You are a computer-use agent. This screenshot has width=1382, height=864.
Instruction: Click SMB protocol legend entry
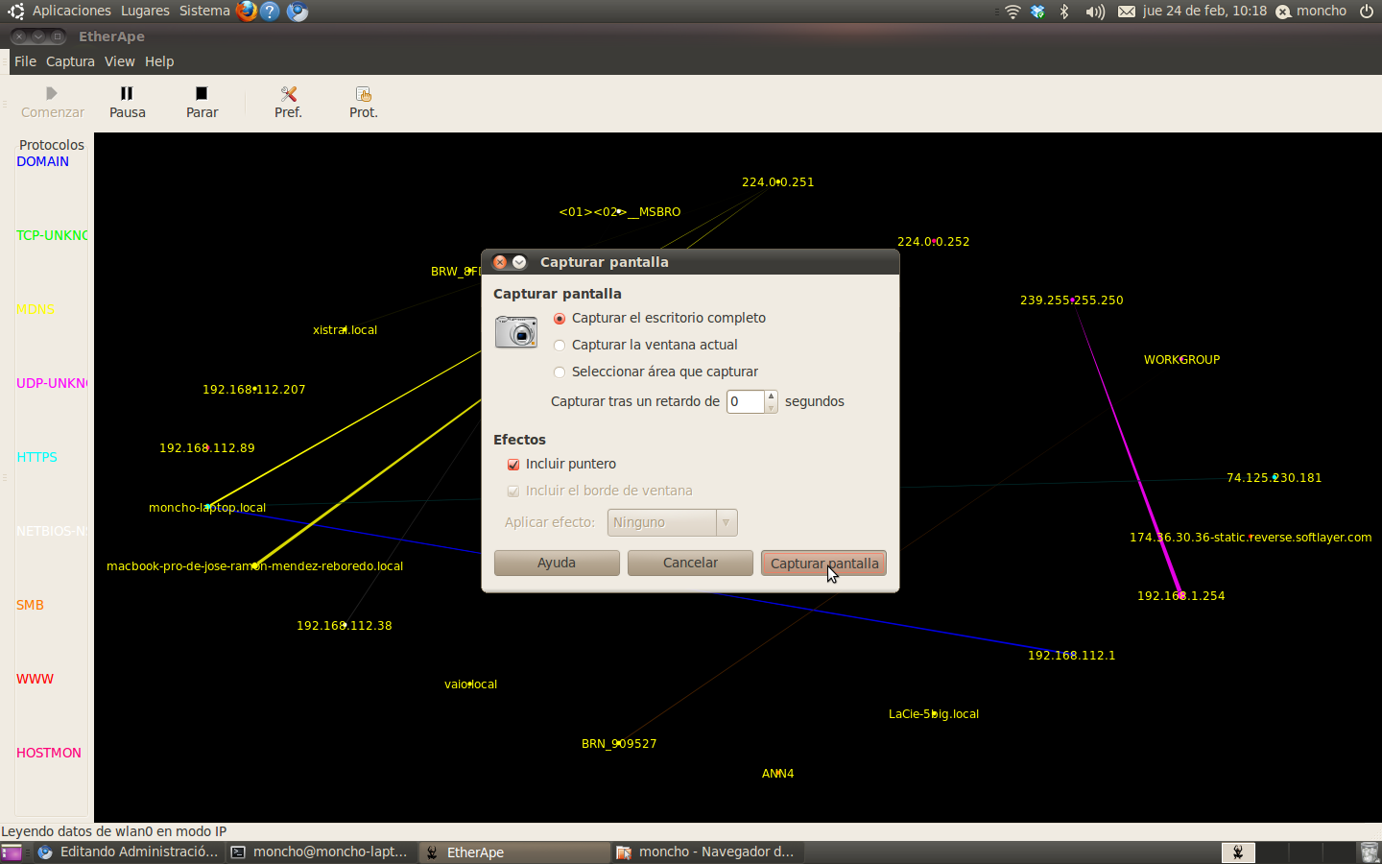pyautogui.click(x=30, y=605)
